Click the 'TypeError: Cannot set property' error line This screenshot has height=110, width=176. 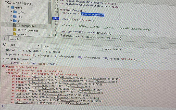coord(41,74)
